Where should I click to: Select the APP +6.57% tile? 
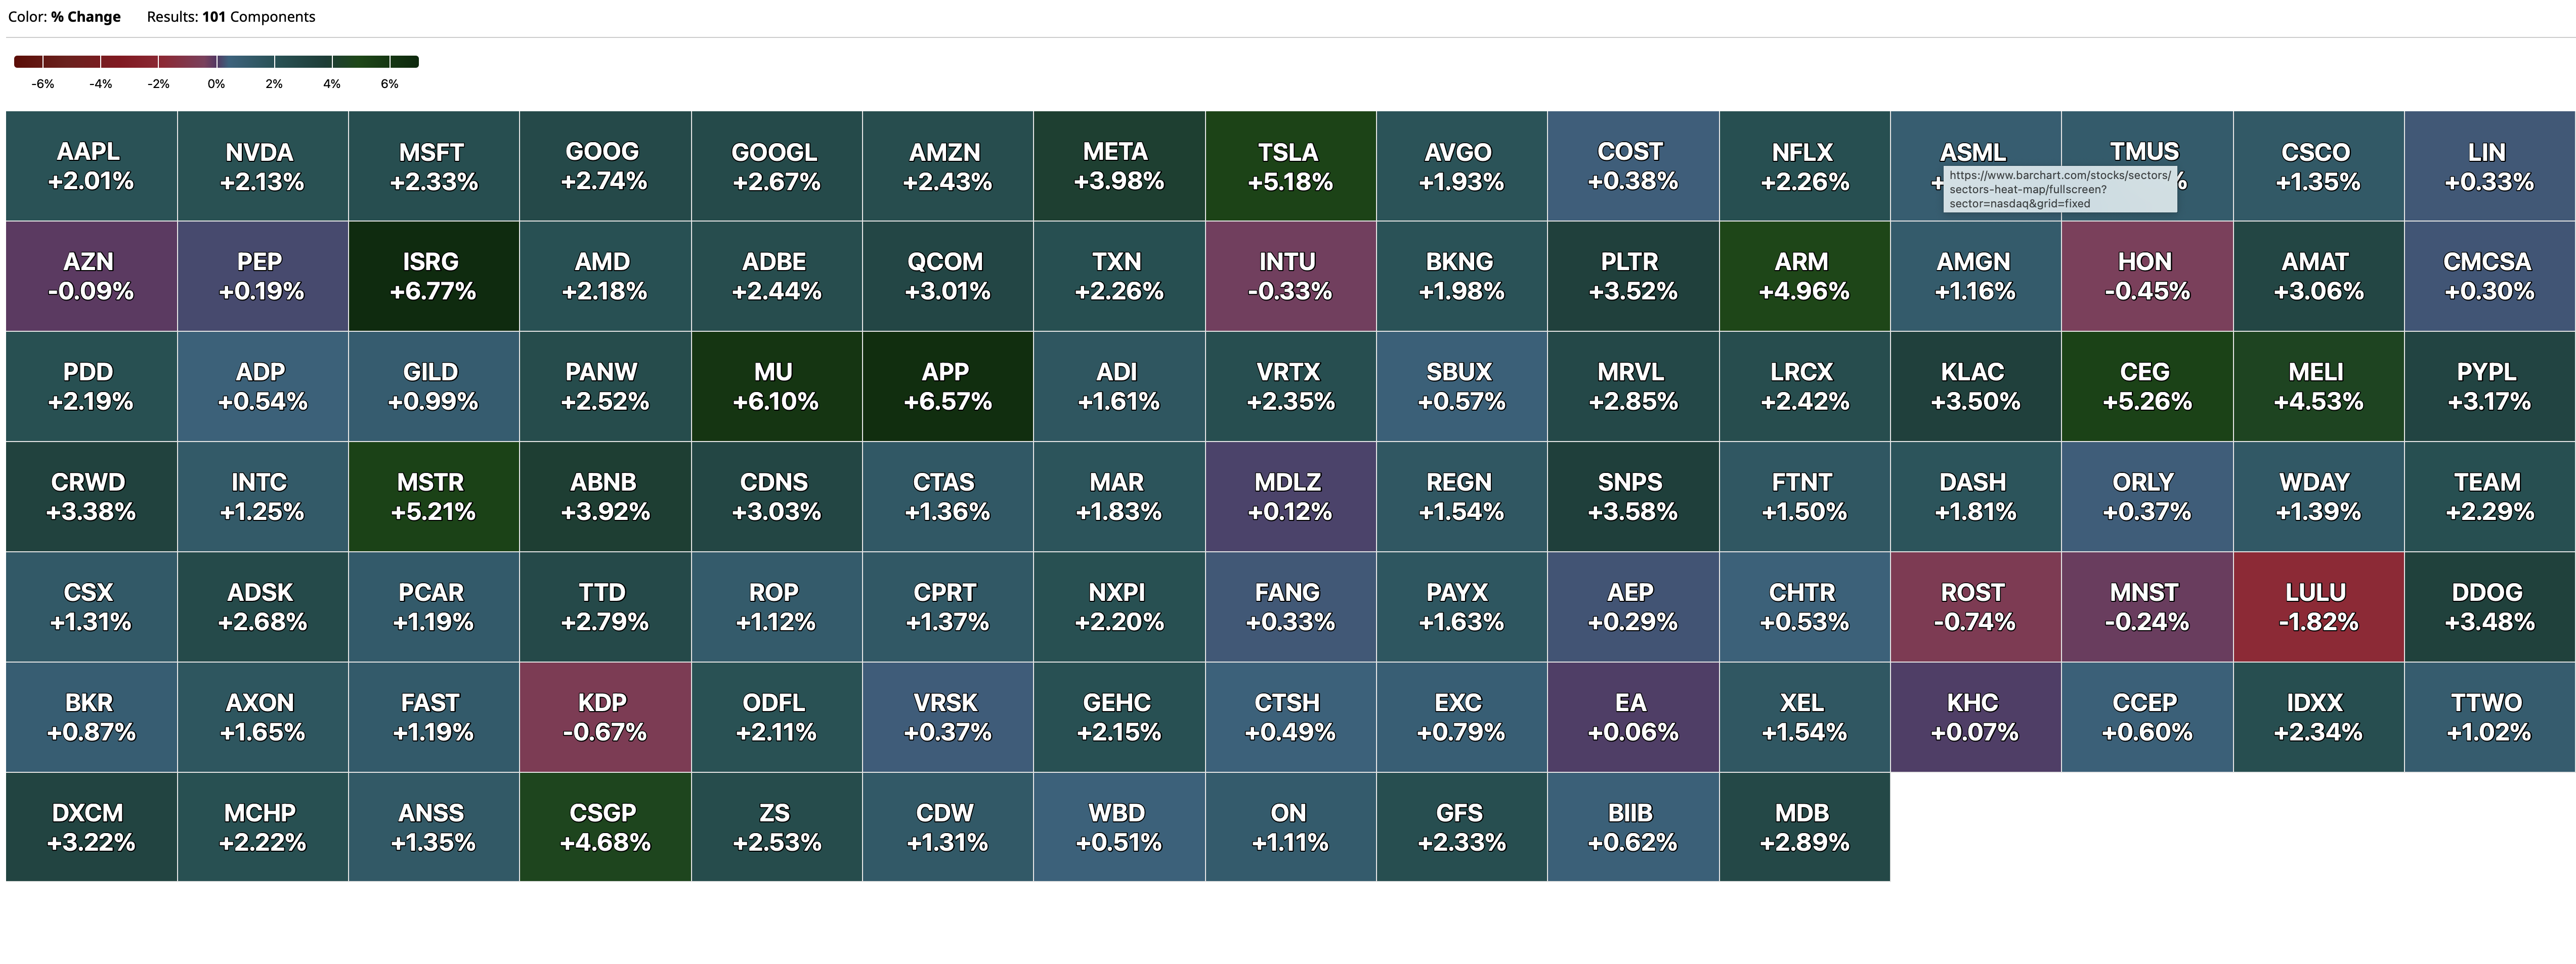pos(947,386)
